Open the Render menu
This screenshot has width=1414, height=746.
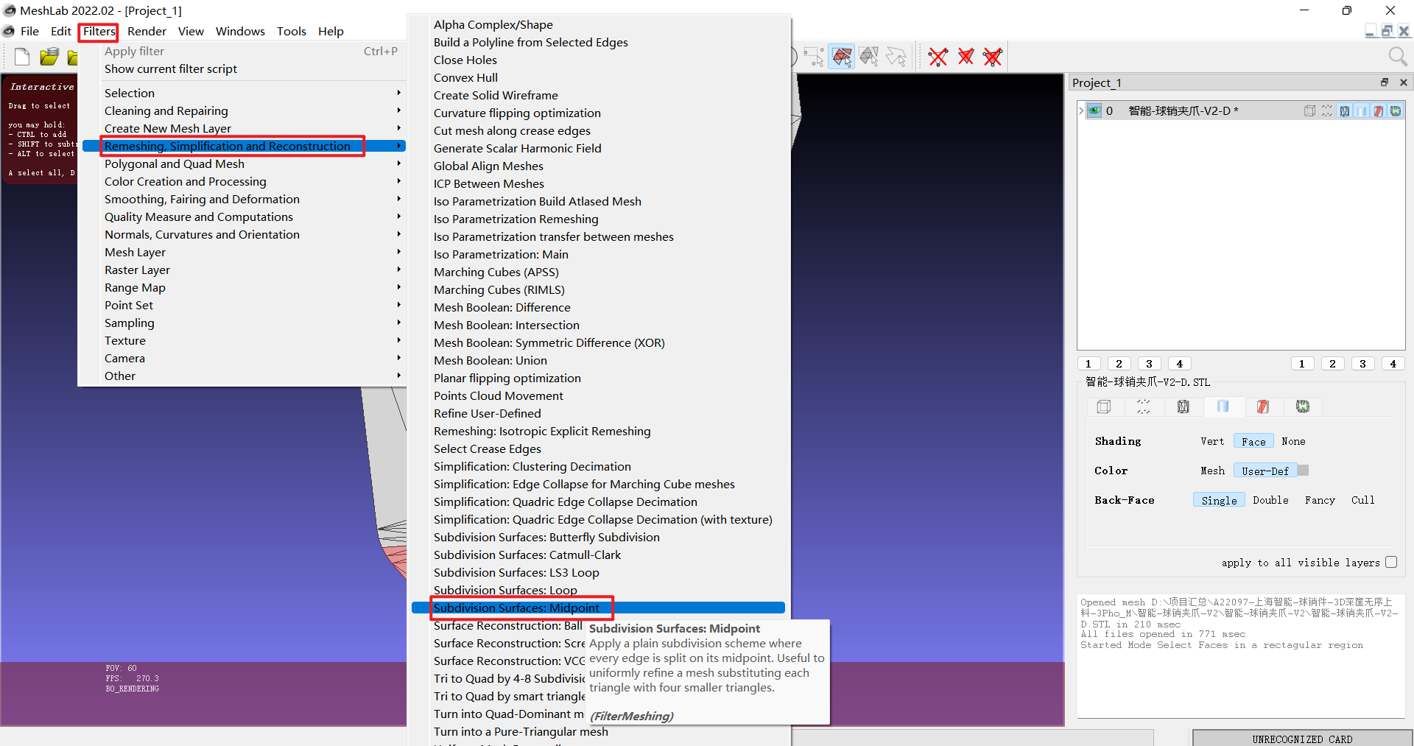pos(147,31)
